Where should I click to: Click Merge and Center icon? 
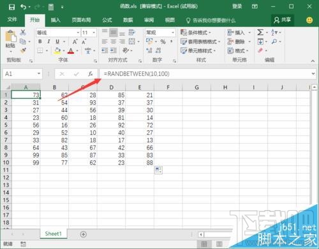[132, 41]
